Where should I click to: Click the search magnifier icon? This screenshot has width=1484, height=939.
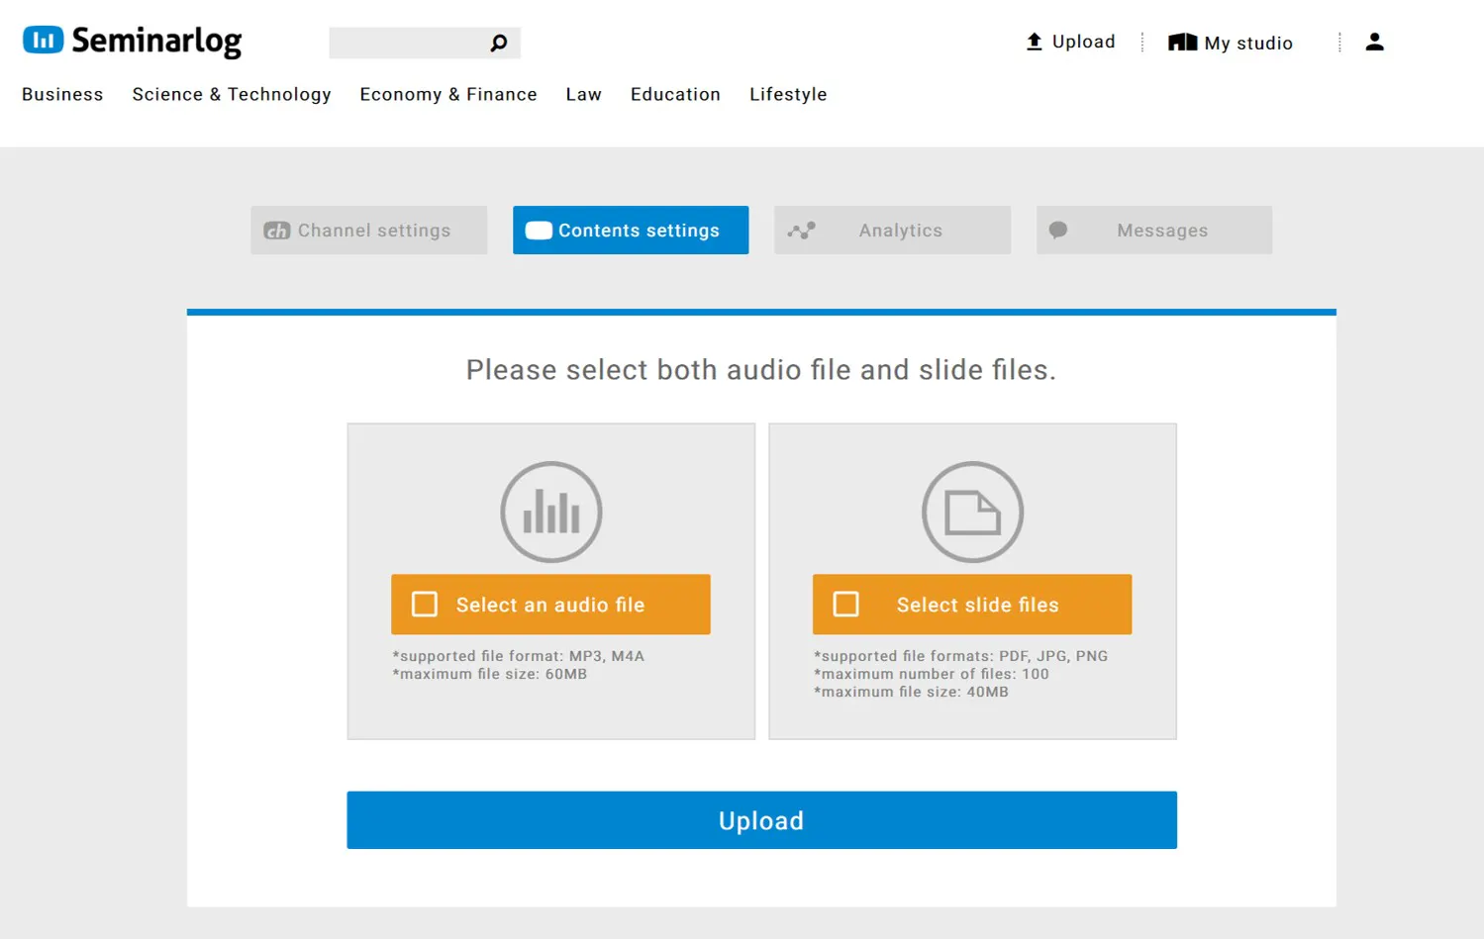point(499,43)
